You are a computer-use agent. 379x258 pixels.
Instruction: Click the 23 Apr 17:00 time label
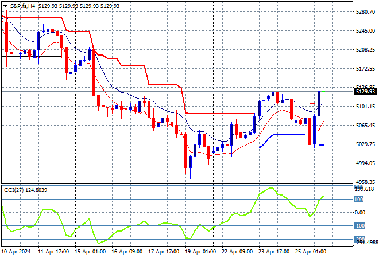coord(274,252)
